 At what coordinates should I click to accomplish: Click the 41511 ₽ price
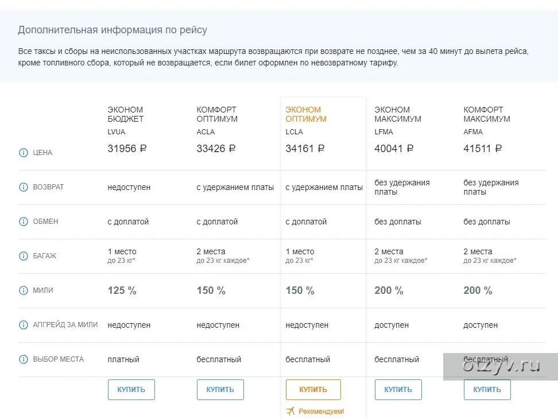[483, 149]
